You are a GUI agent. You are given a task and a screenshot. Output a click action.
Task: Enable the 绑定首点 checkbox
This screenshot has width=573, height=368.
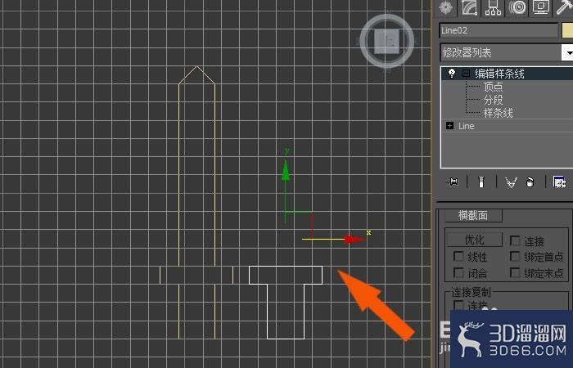515,256
